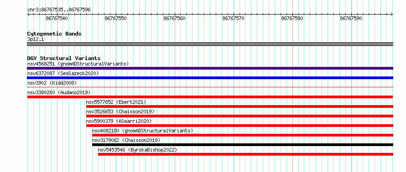The height and width of the screenshot is (172, 406).
Task: Click the nsv6372087 Sedlazeck2020 label
Action: (x=63, y=73)
